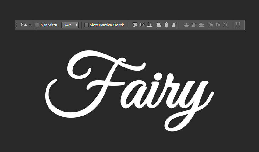Distribute right edges of layers
This screenshot has height=152, width=259.
coord(225,25)
